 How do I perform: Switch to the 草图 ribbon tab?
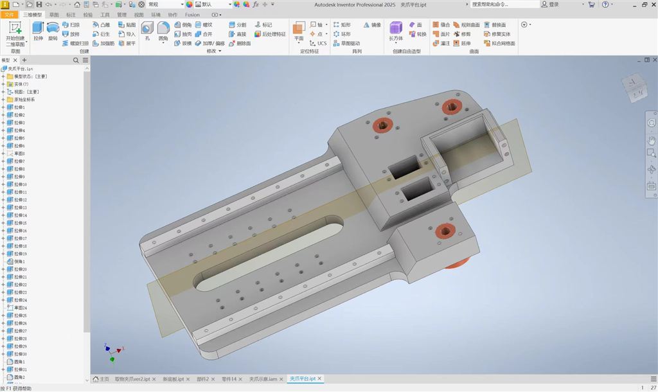pos(53,14)
